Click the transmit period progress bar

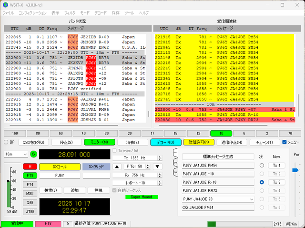click(240, 224)
